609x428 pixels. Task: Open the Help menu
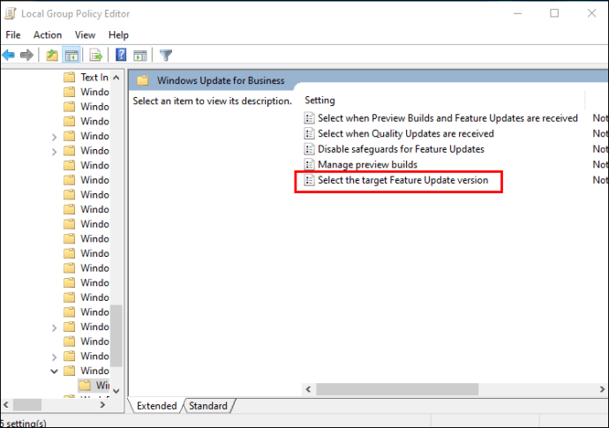coord(118,35)
